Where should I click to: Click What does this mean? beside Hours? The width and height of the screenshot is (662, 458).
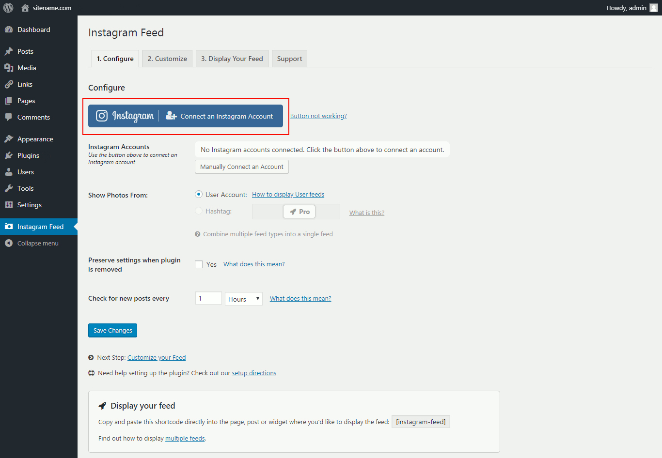[x=300, y=299]
